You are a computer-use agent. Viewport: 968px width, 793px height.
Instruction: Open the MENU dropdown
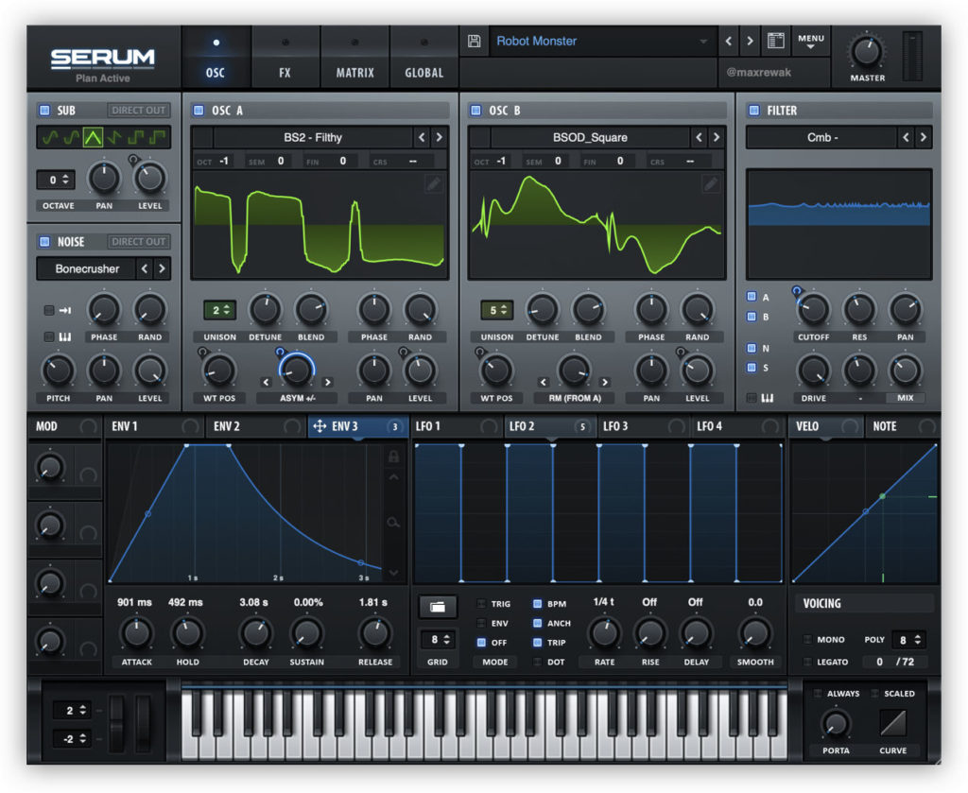point(810,42)
